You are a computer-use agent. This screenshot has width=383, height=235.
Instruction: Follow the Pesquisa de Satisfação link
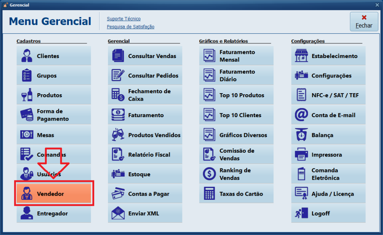click(x=131, y=27)
